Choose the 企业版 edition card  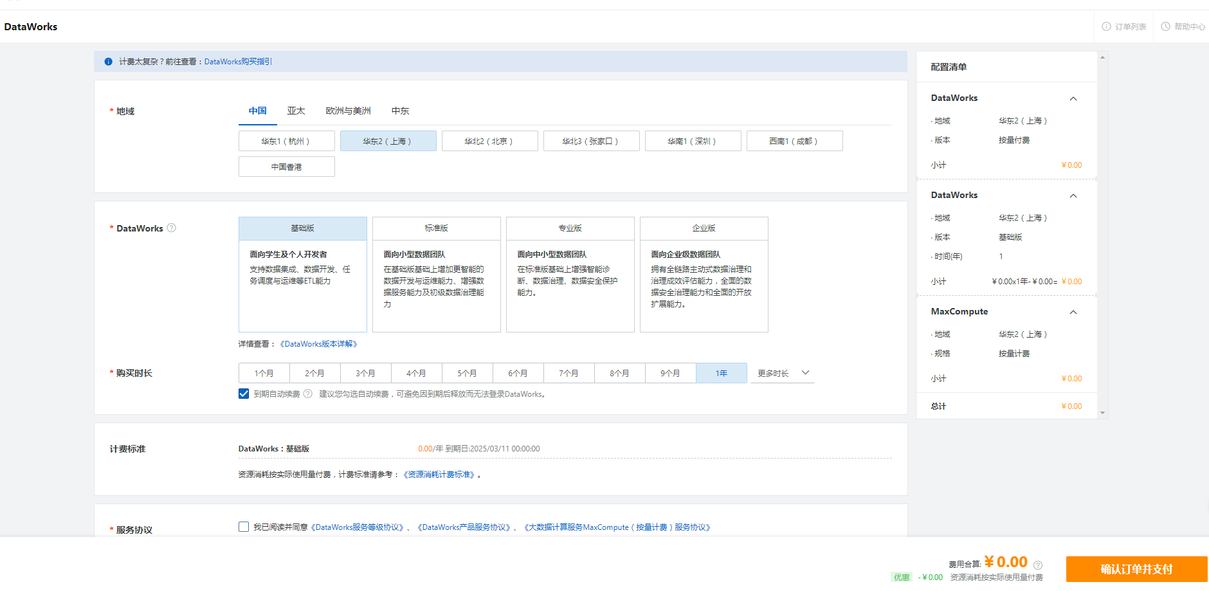tap(704, 275)
